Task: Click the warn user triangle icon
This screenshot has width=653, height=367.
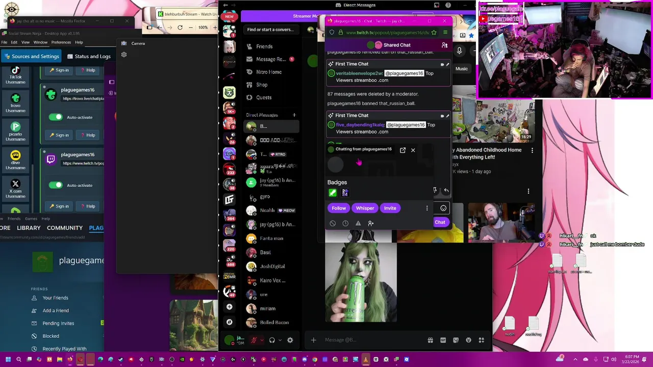Action: (x=358, y=223)
